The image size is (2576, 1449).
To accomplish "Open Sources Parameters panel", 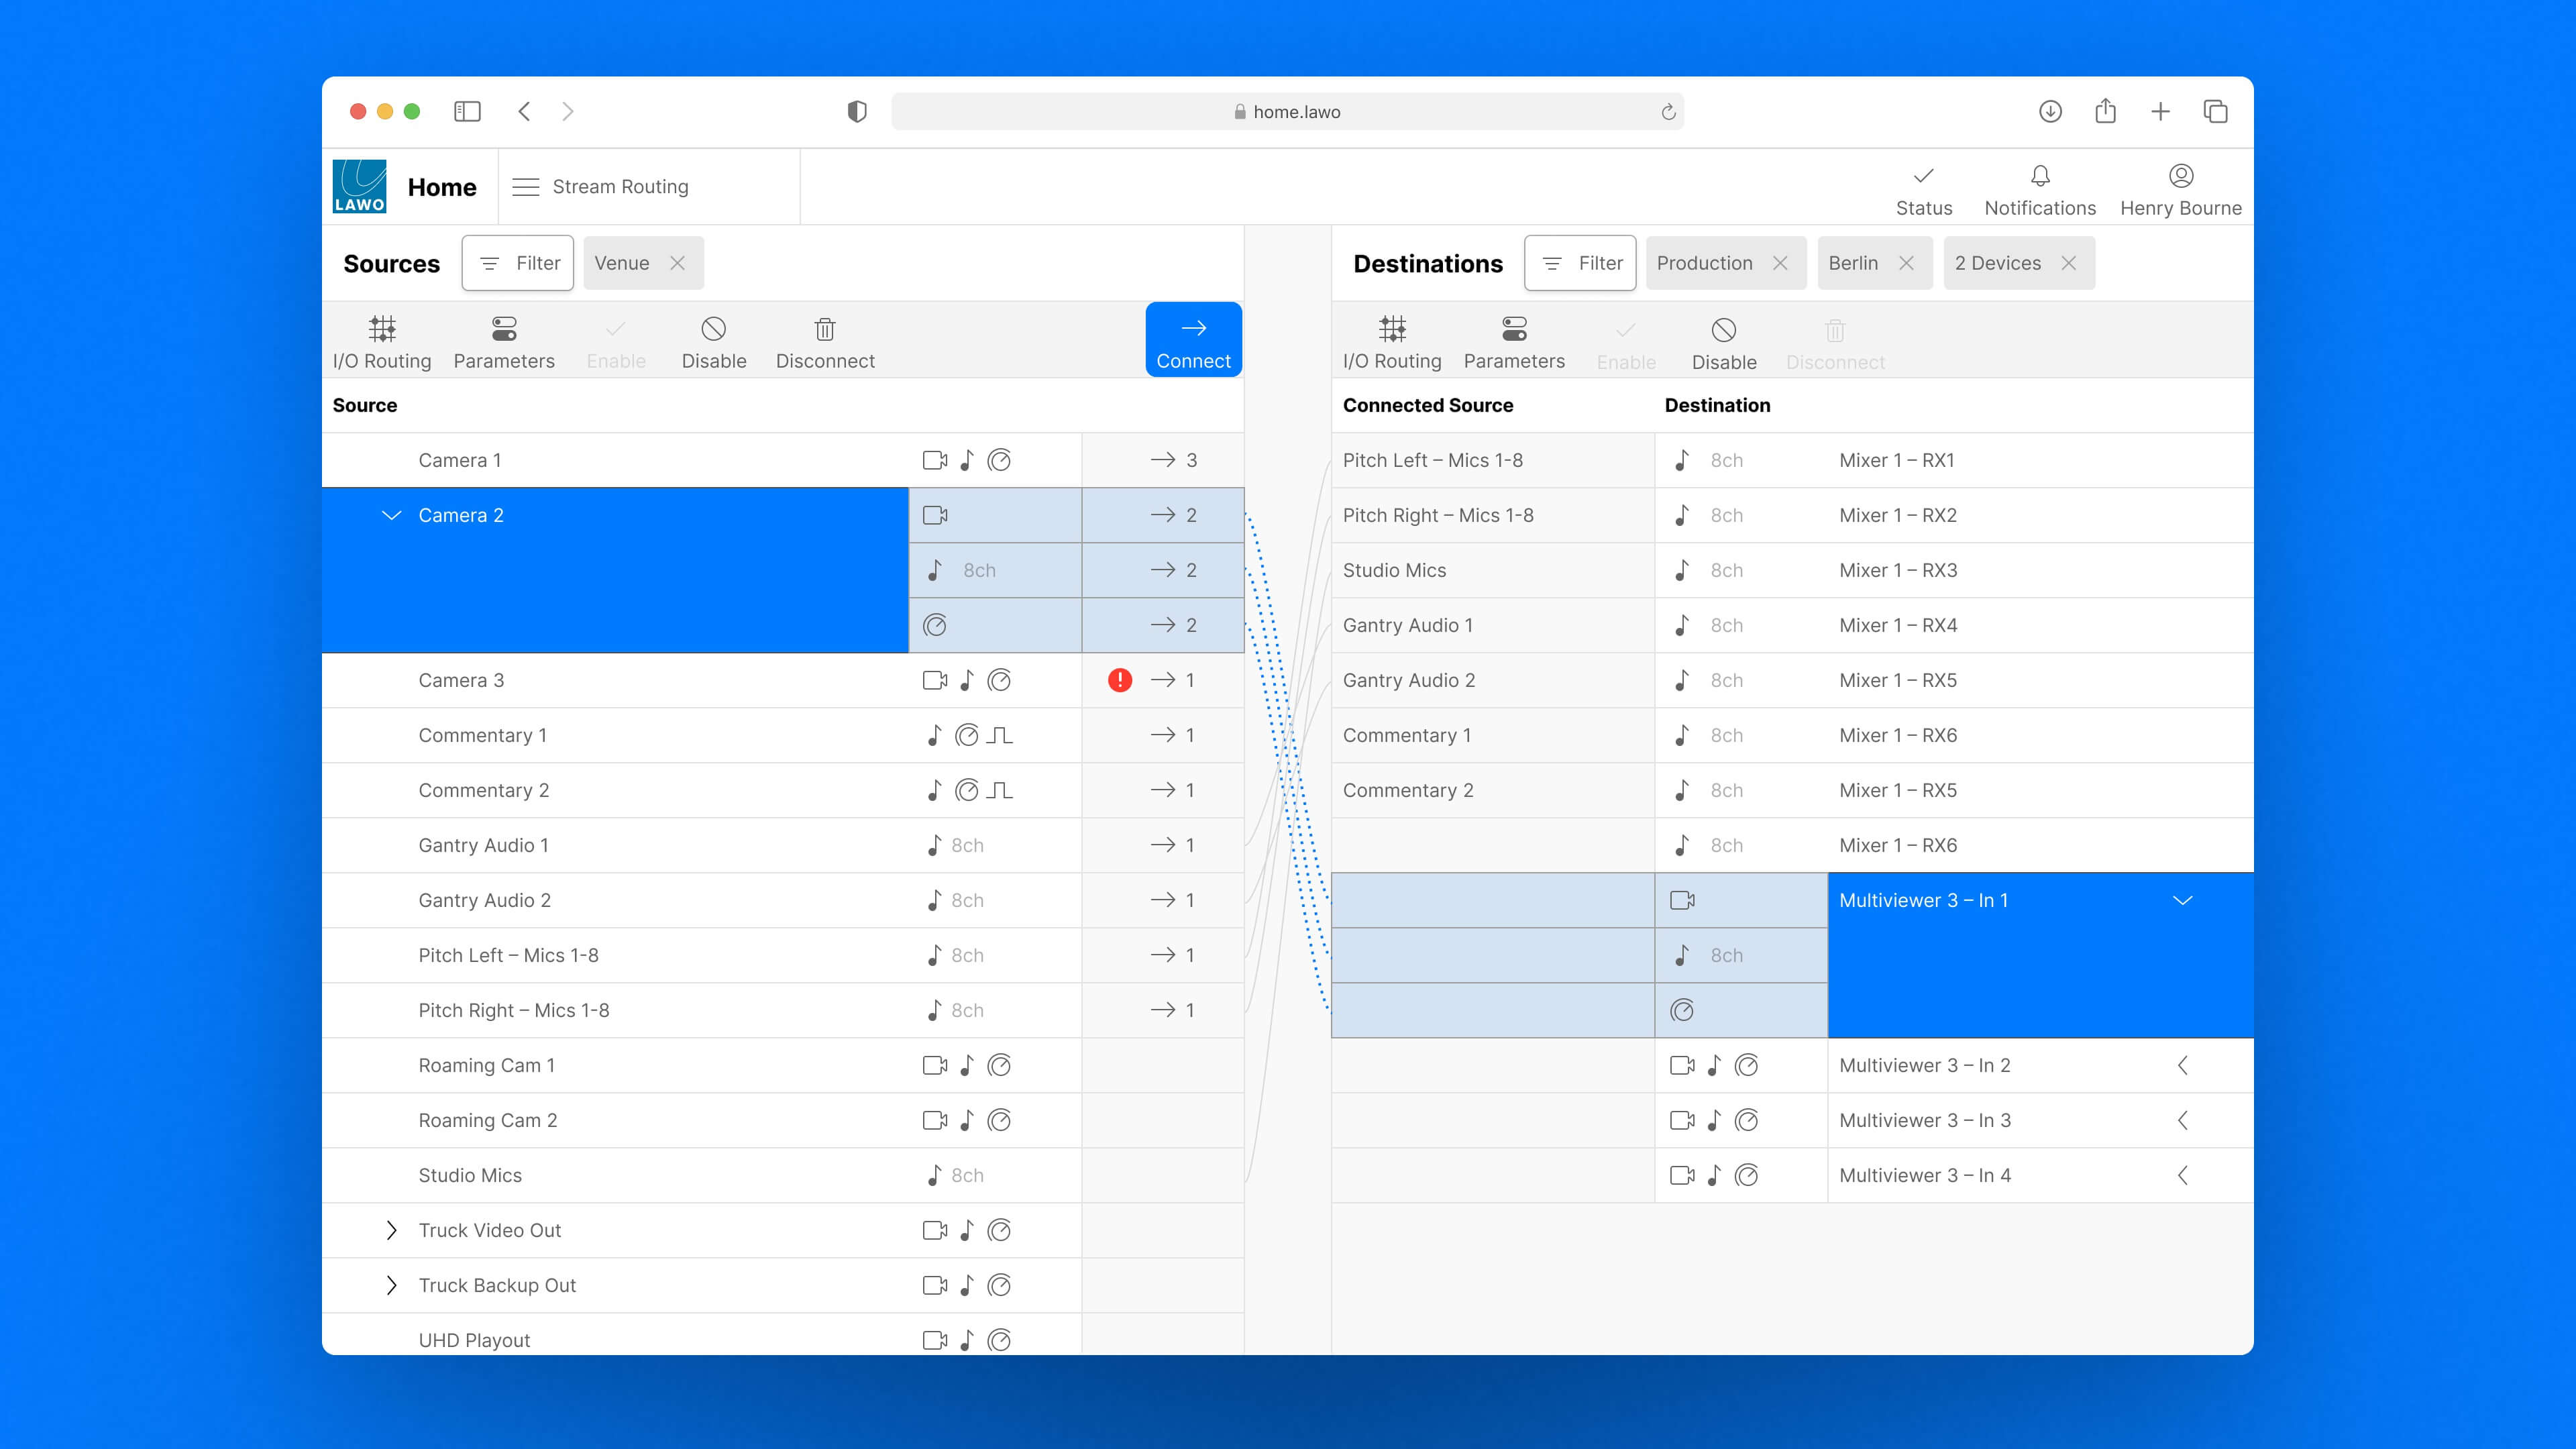I will (x=504, y=342).
